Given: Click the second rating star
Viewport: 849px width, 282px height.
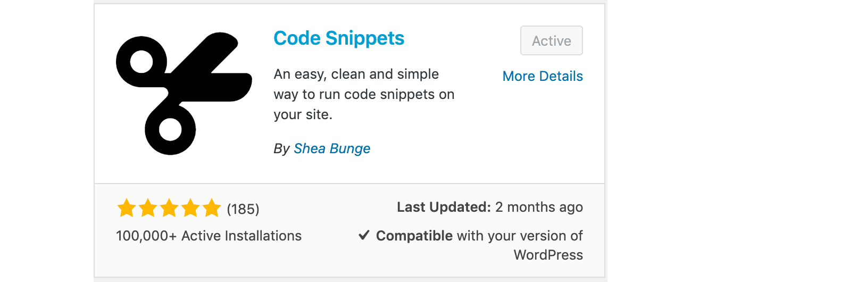Looking at the screenshot, I should click(148, 208).
